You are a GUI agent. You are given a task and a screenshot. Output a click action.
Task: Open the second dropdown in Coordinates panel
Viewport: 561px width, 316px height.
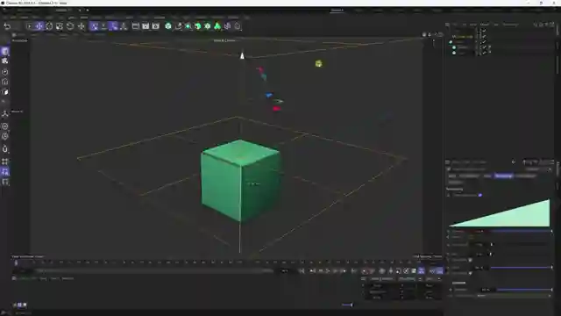coord(409,279)
